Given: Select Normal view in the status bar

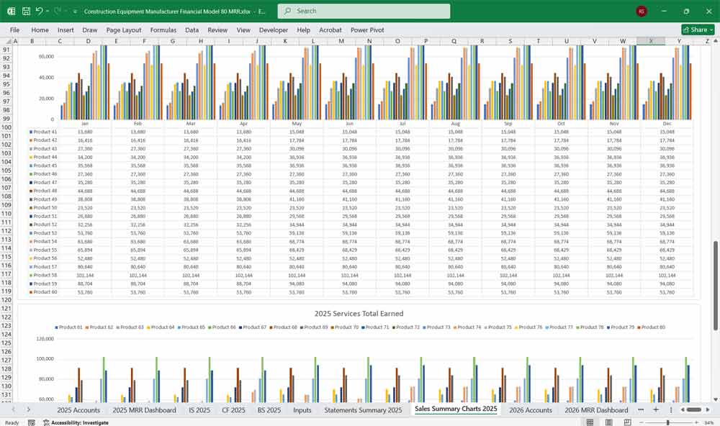Looking at the screenshot, I should click(x=589, y=422).
